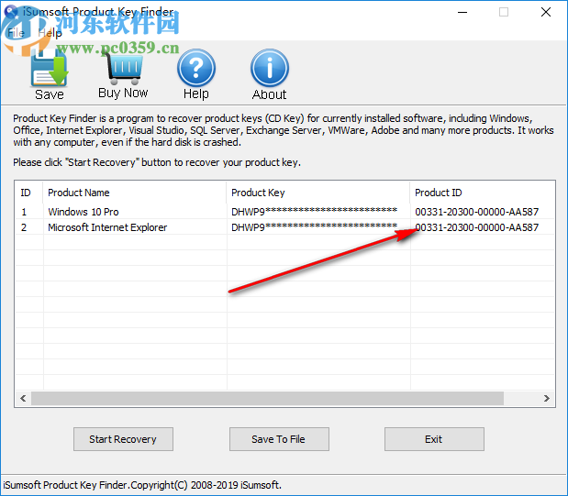568x496 pixels.
Task: Click the right arrow of horizontal scrollbar
Action: point(547,398)
